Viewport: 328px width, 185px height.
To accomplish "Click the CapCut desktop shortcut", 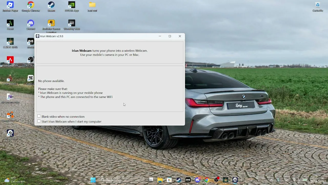I will click(x=30, y=80).
